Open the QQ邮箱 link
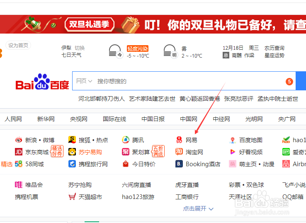 click(293, 196)
